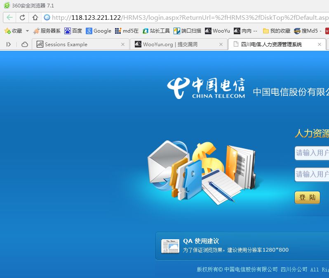Click the China Telecom logo
Screen dimensions: 329x278
[x=206, y=88]
